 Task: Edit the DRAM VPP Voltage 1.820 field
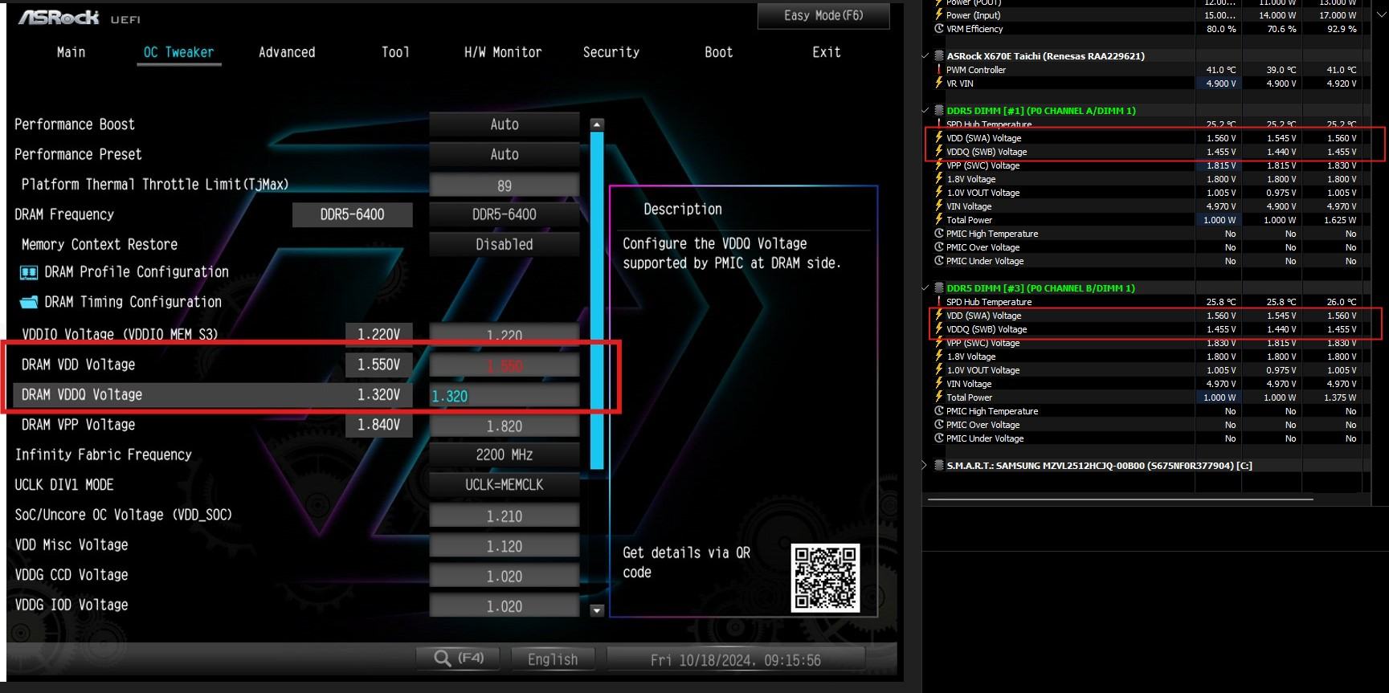(505, 426)
